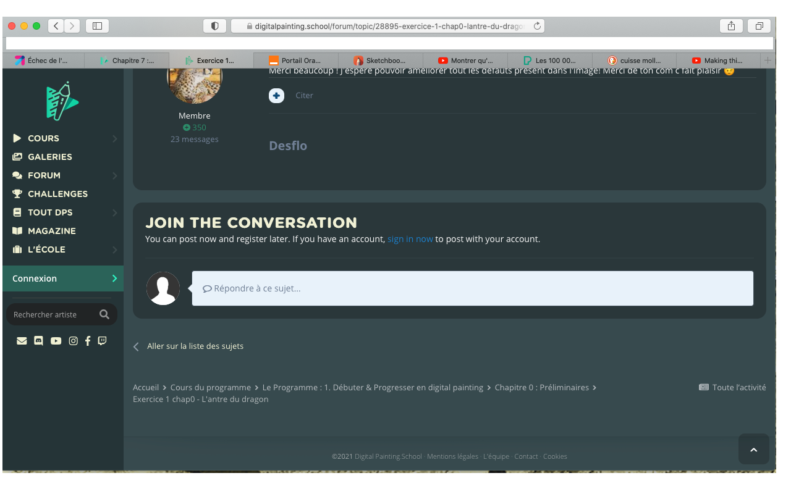Click the Digital Painting School logo
Screen dimensions: 791x494
[62, 101]
